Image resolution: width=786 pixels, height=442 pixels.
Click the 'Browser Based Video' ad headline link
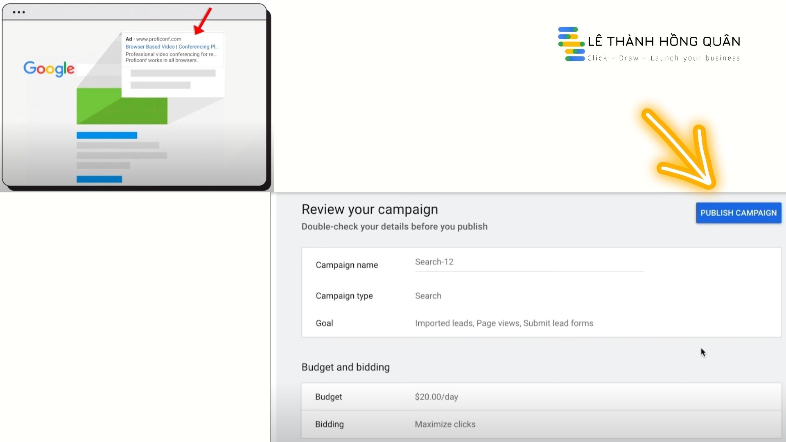[x=172, y=47]
